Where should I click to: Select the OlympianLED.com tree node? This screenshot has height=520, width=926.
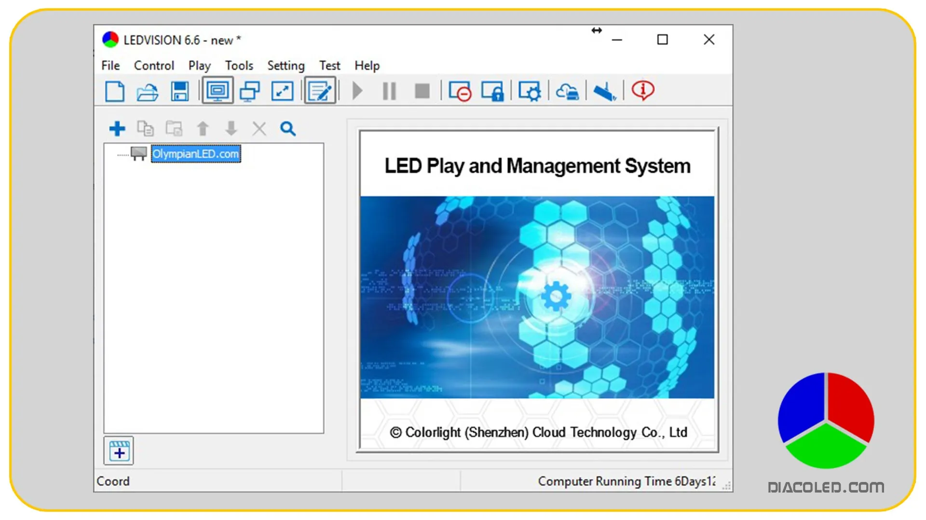point(196,154)
